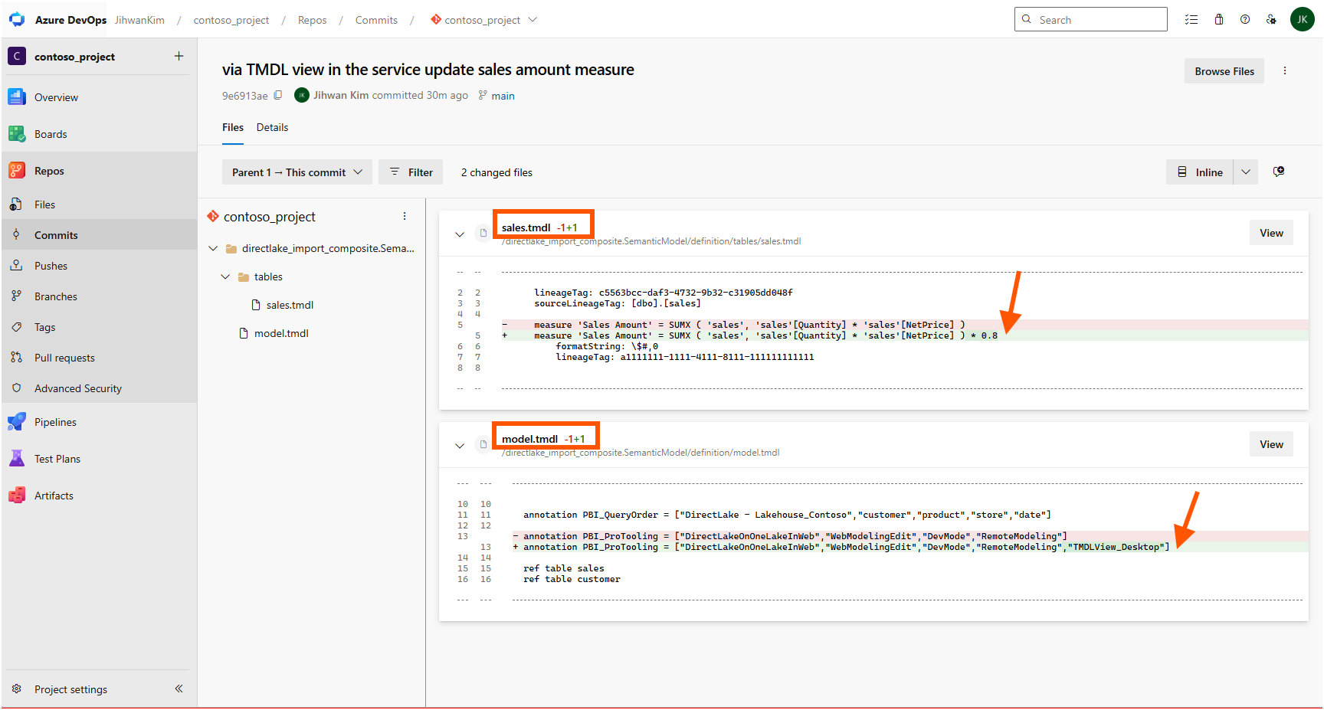The height and width of the screenshot is (710, 1324).
Task: Go to contoso_project in the breadcrumb path
Action: tap(231, 20)
